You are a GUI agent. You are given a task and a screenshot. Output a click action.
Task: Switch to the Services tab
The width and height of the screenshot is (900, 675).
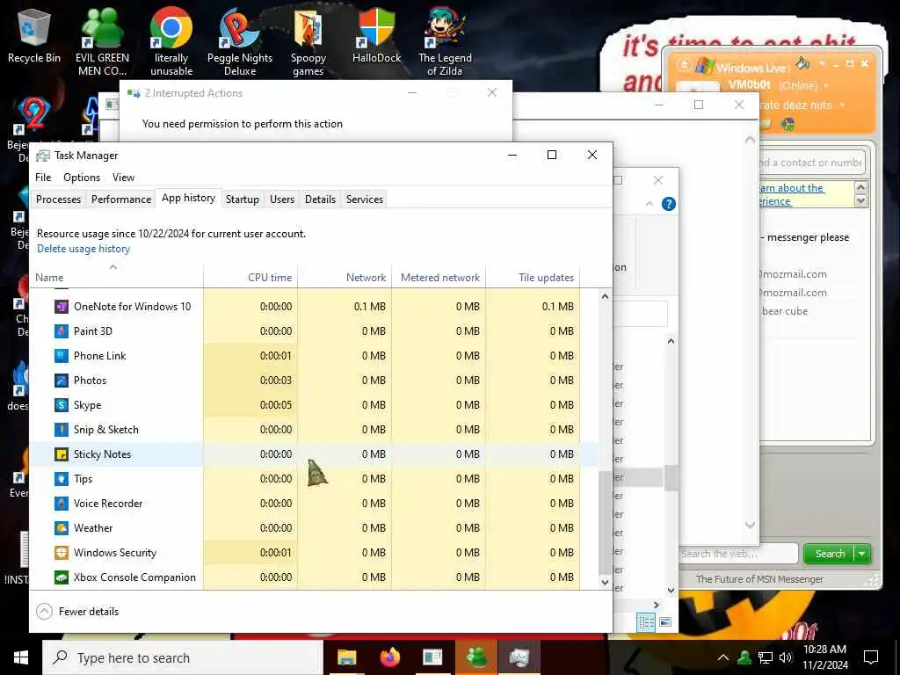(x=365, y=200)
